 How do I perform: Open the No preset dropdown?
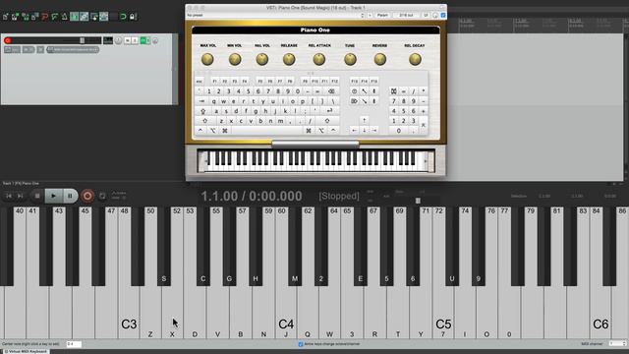(x=275, y=16)
